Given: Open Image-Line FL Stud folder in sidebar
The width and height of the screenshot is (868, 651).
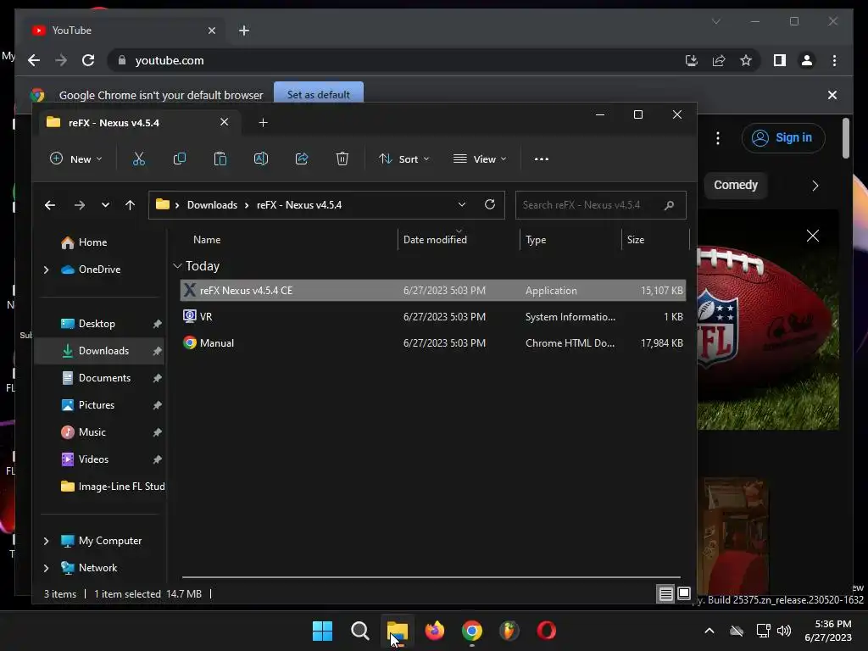Looking at the screenshot, I should (113, 487).
